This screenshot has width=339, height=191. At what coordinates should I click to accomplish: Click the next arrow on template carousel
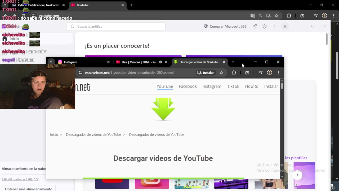[297, 175]
